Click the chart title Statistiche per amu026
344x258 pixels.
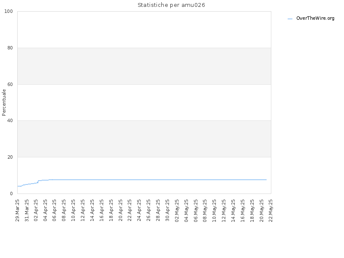coord(171,5)
